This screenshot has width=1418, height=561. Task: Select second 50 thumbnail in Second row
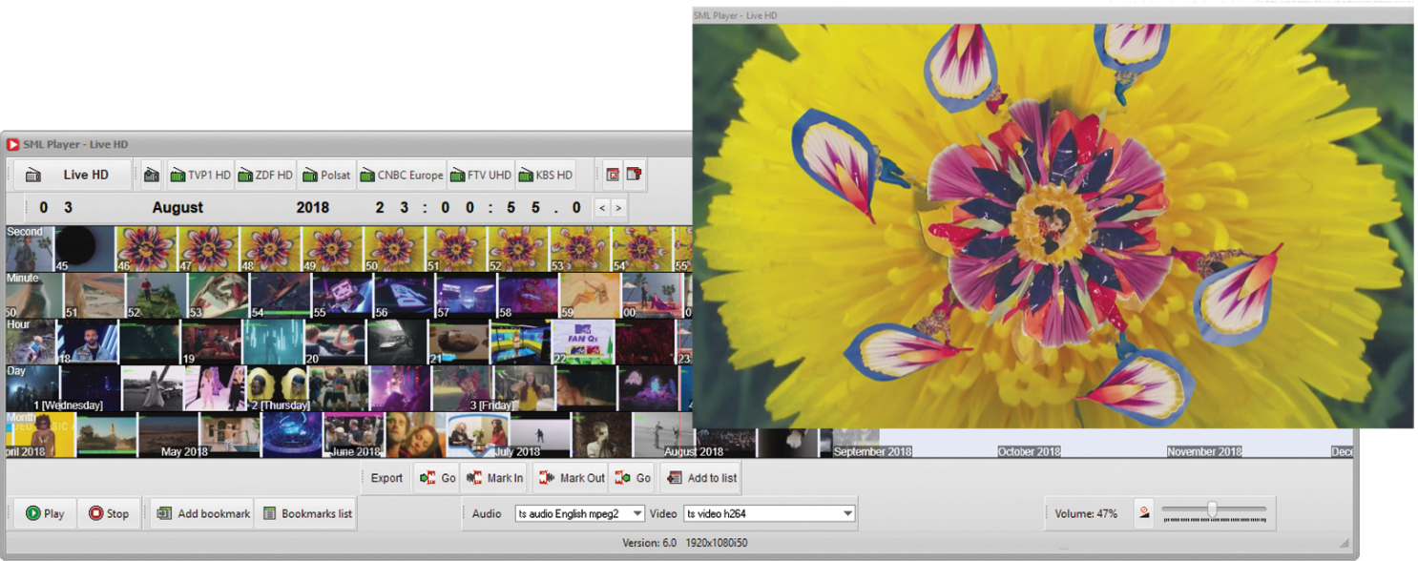tap(394, 249)
